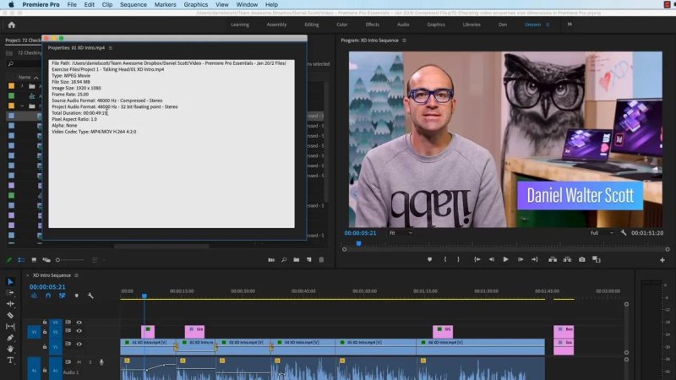This screenshot has height=380, width=676.
Task: Click Mark In button in Program monitor
Action: point(445,259)
